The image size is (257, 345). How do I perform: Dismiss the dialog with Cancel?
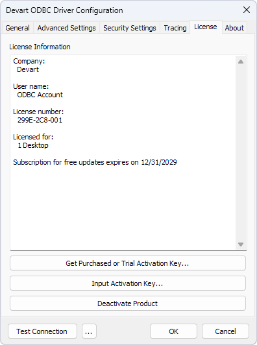click(225, 331)
